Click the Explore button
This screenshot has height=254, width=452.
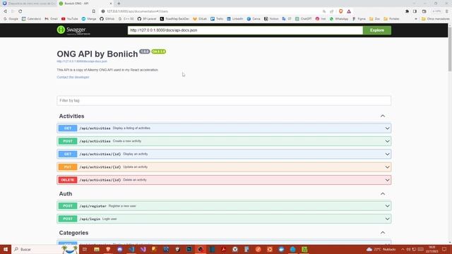(x=376, y=30)
